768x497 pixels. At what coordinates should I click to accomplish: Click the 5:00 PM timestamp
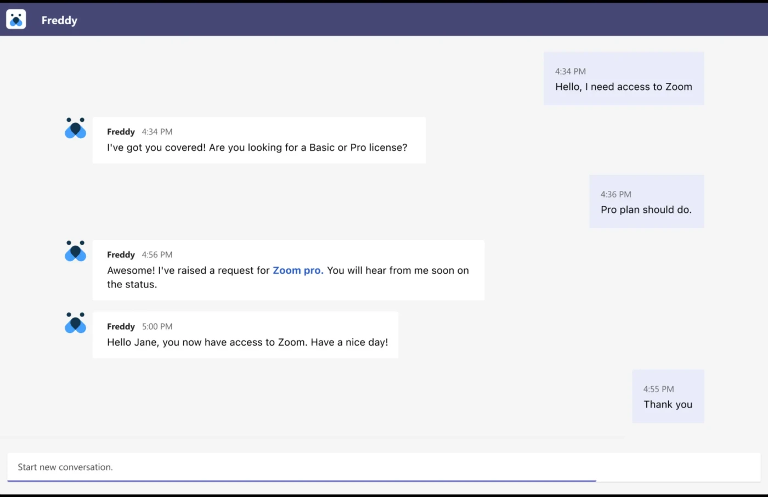click(157, 326)
